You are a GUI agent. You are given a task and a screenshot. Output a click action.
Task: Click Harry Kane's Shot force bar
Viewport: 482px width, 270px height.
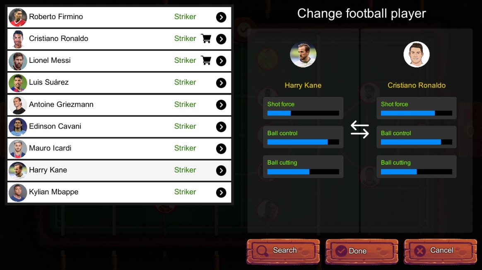(303, 113)
